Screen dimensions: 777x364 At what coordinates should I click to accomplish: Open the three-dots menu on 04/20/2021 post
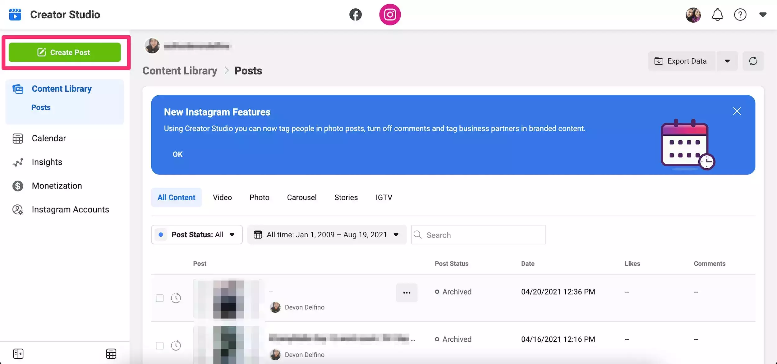click(x=407, y=293)
